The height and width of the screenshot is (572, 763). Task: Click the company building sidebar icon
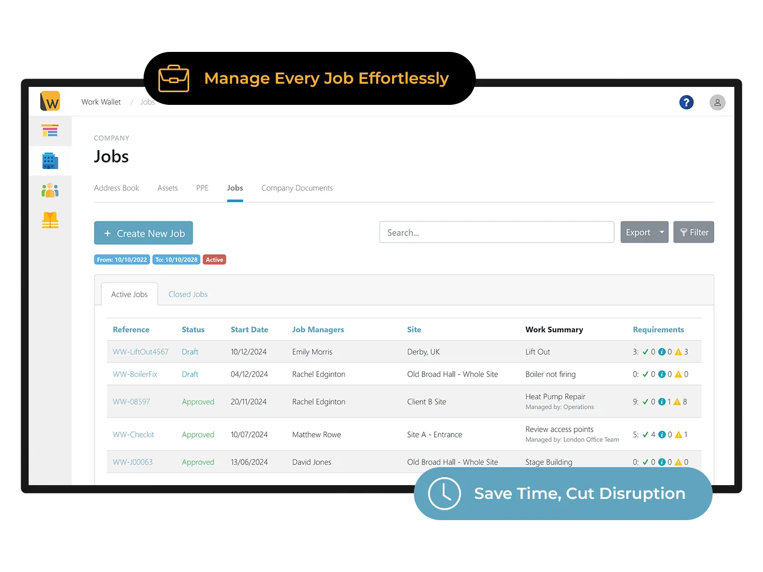(x=50, y=160)
